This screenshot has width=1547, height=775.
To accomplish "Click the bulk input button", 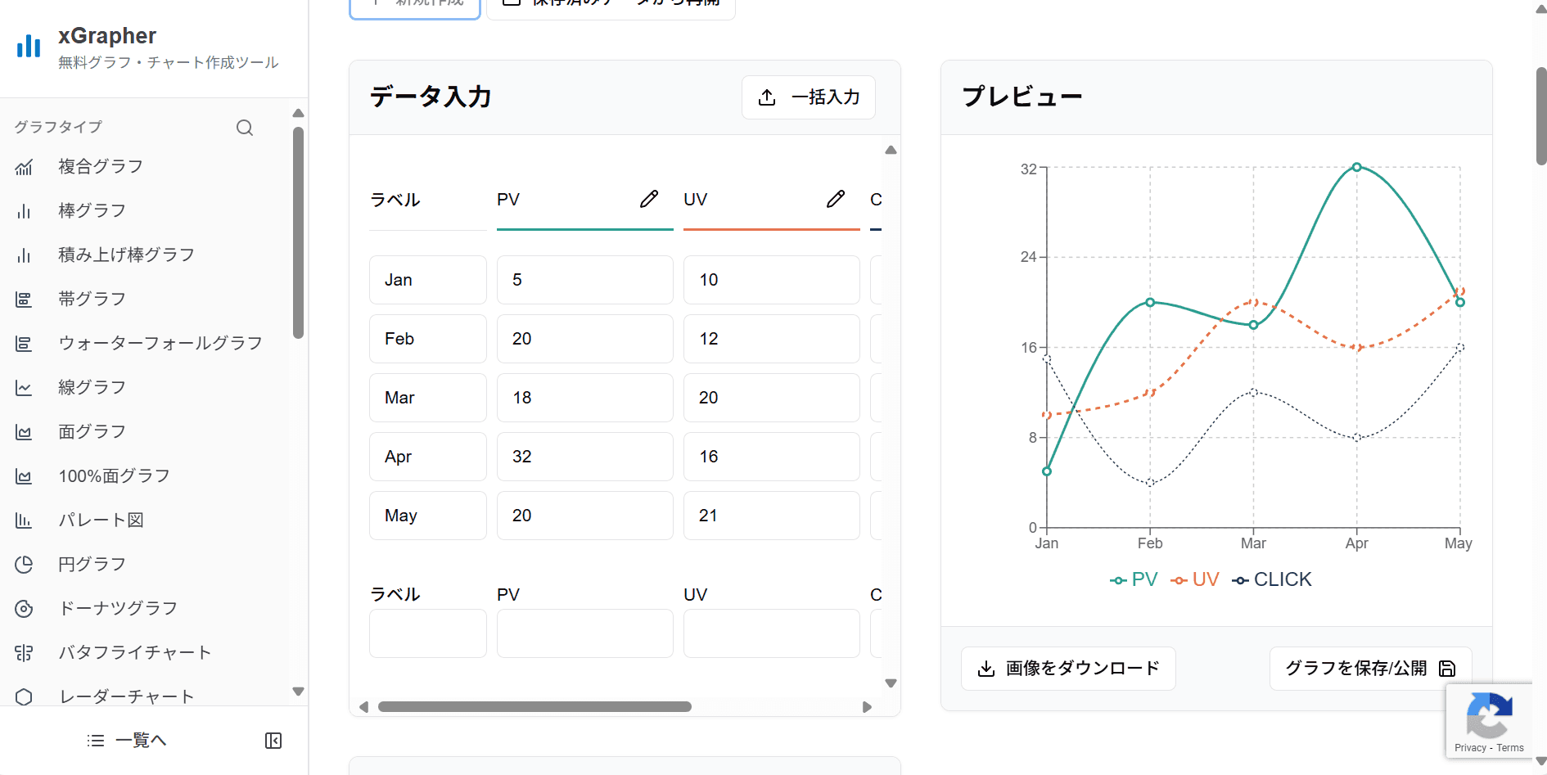I will [809, 97].
